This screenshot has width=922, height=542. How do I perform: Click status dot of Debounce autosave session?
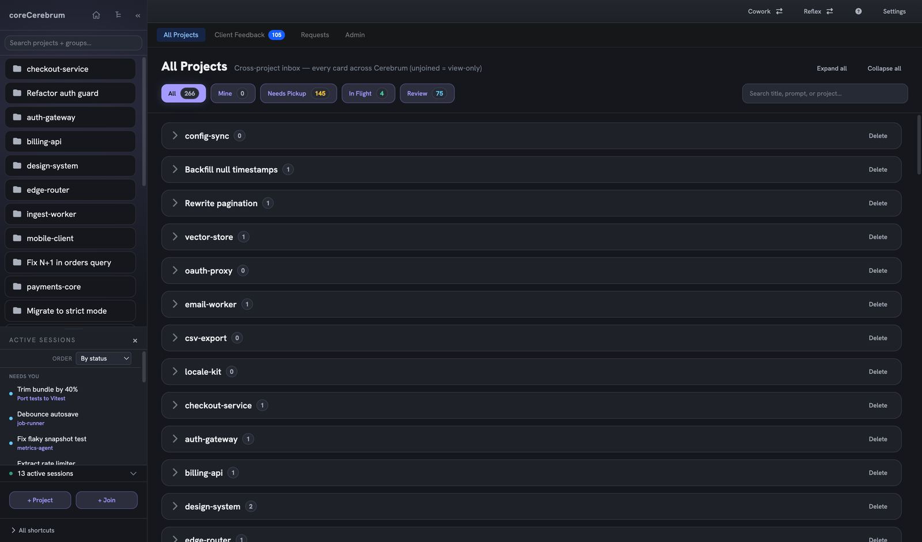pos(11,419)
